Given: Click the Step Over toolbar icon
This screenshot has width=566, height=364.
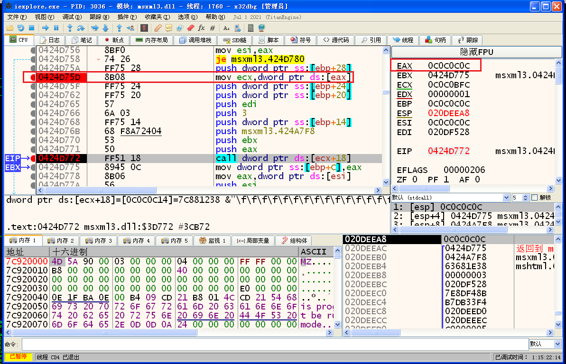Looking at the screenshot, I should coord(81,28).
